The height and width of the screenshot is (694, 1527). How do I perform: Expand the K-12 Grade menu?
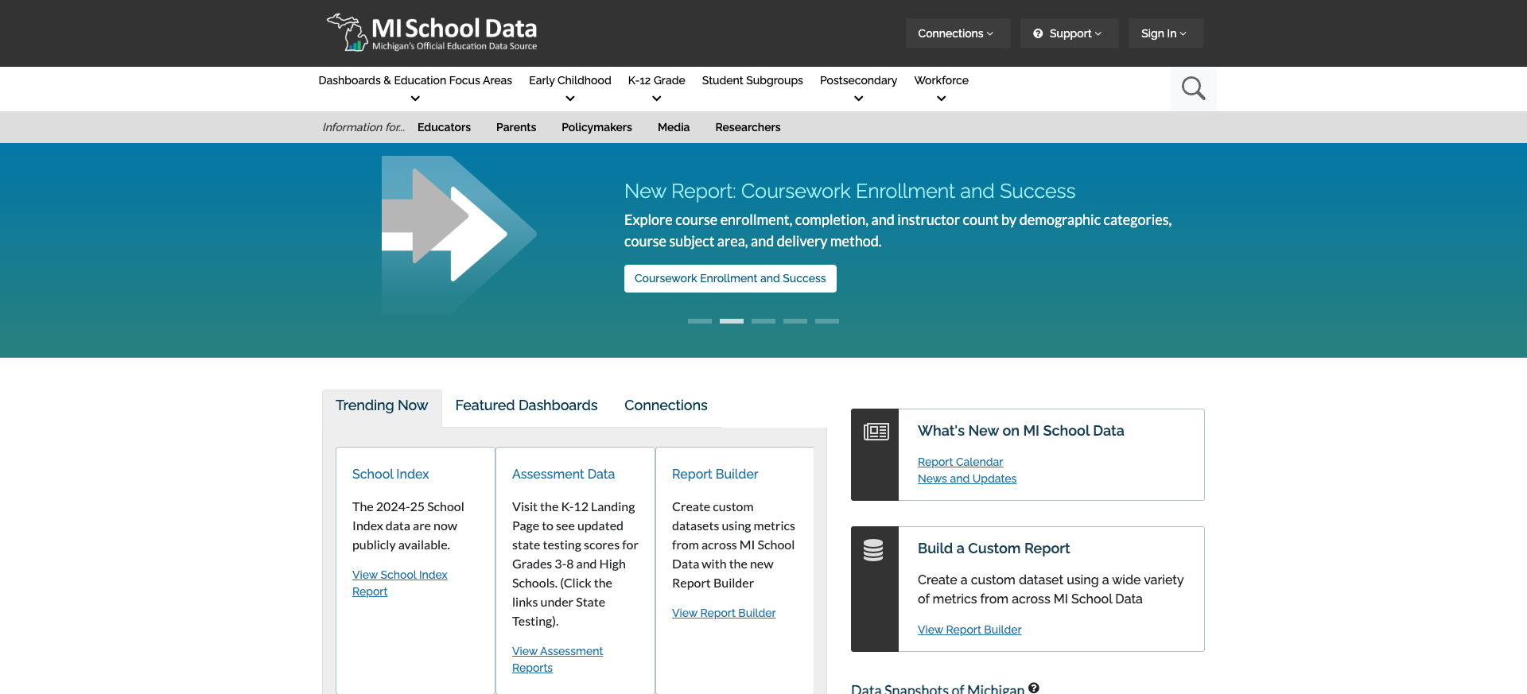click(656, 88)
